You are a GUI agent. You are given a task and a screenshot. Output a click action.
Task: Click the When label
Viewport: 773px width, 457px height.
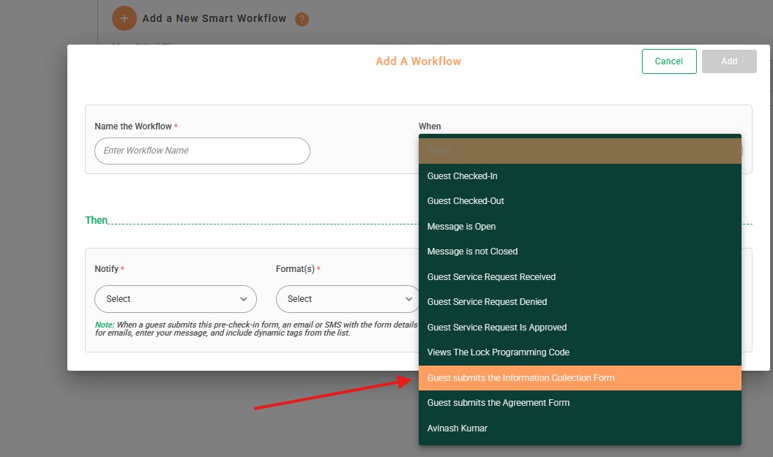(x=430, y=126)
